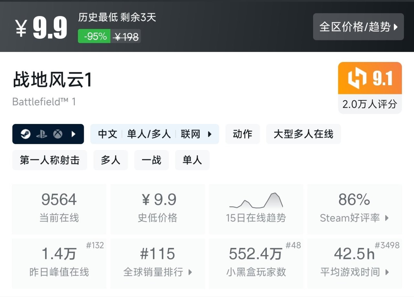Open the 2.0万人评分 rating count
The width and height of the screenshot is (414, 297).
(x=370, y=104)
